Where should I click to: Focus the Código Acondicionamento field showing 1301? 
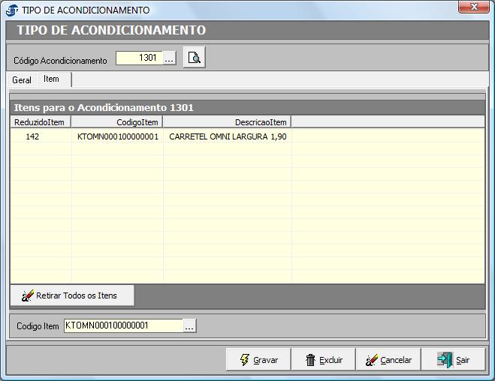(x=139, y=58)
